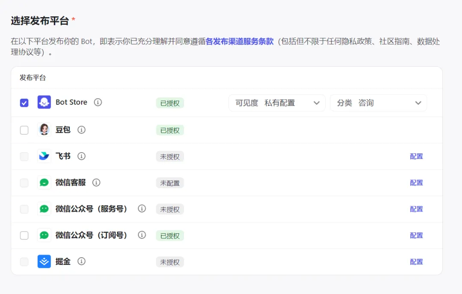Expand the 分类 咨询 dropdown
The height and width of the screenshot is (294, 462).
click(378, 103)
